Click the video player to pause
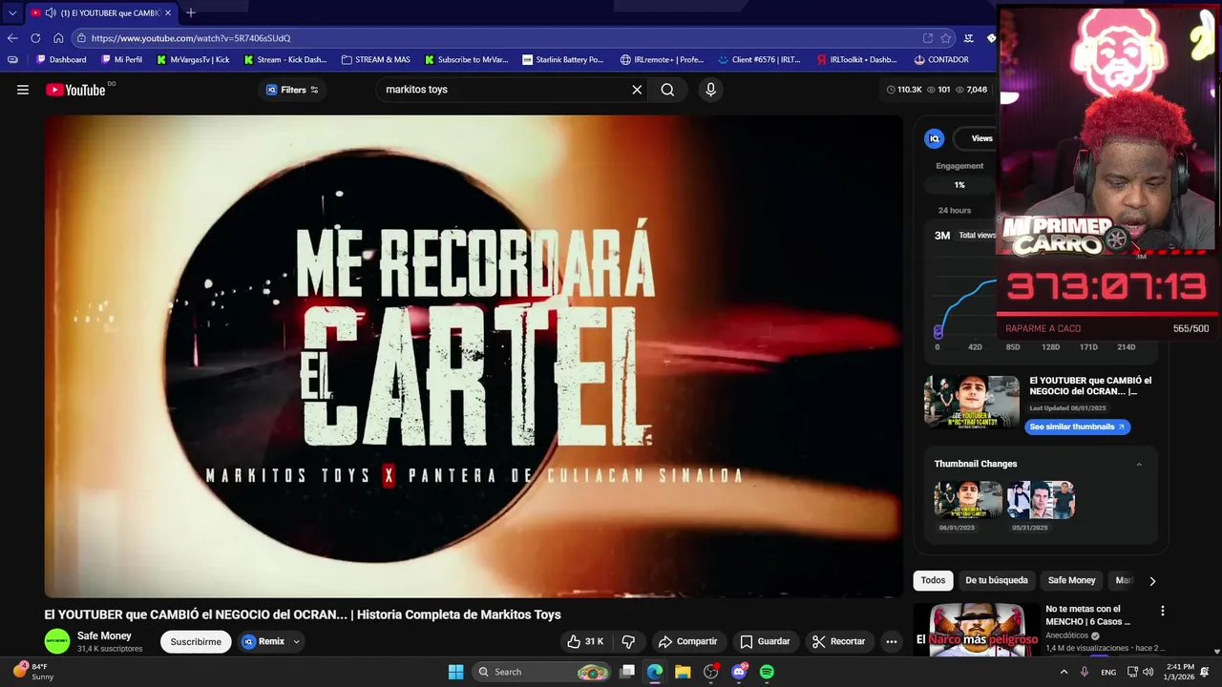This screenshot has height=687, width=1222. [474, 356]
